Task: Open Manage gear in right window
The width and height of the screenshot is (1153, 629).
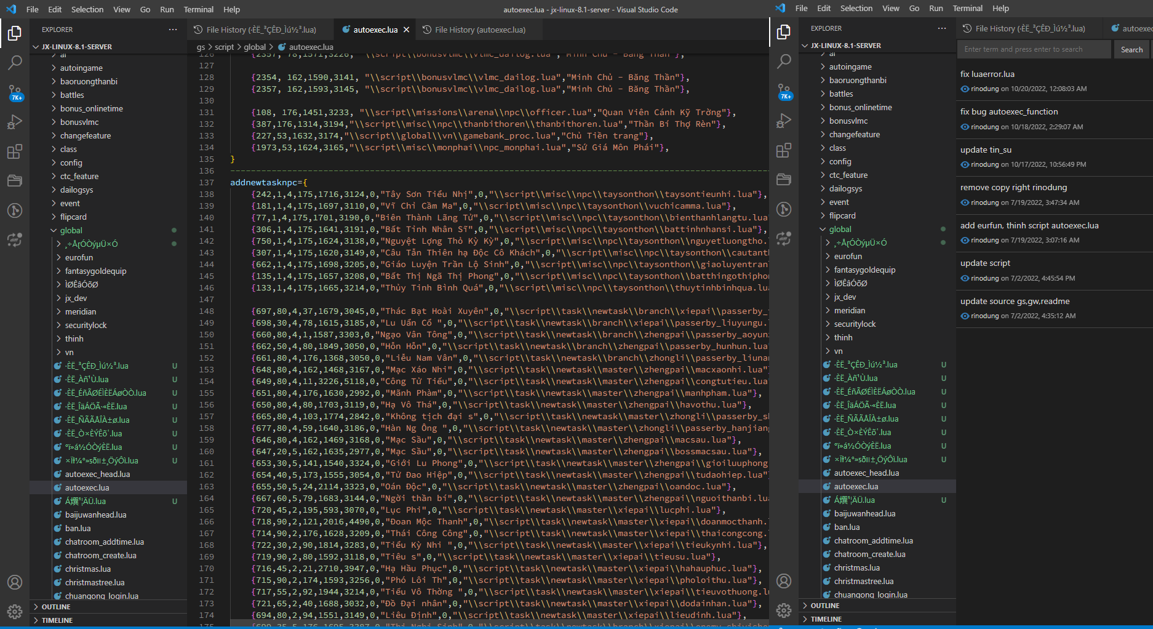Action: [x=784, y=611]
